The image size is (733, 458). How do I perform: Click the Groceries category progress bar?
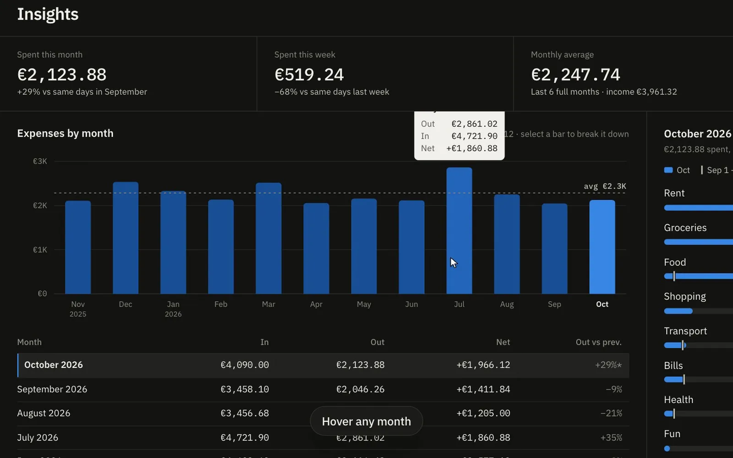point(698,242)
